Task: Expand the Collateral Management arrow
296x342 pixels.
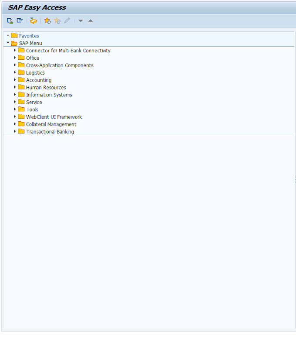Action: pos(15,124)
